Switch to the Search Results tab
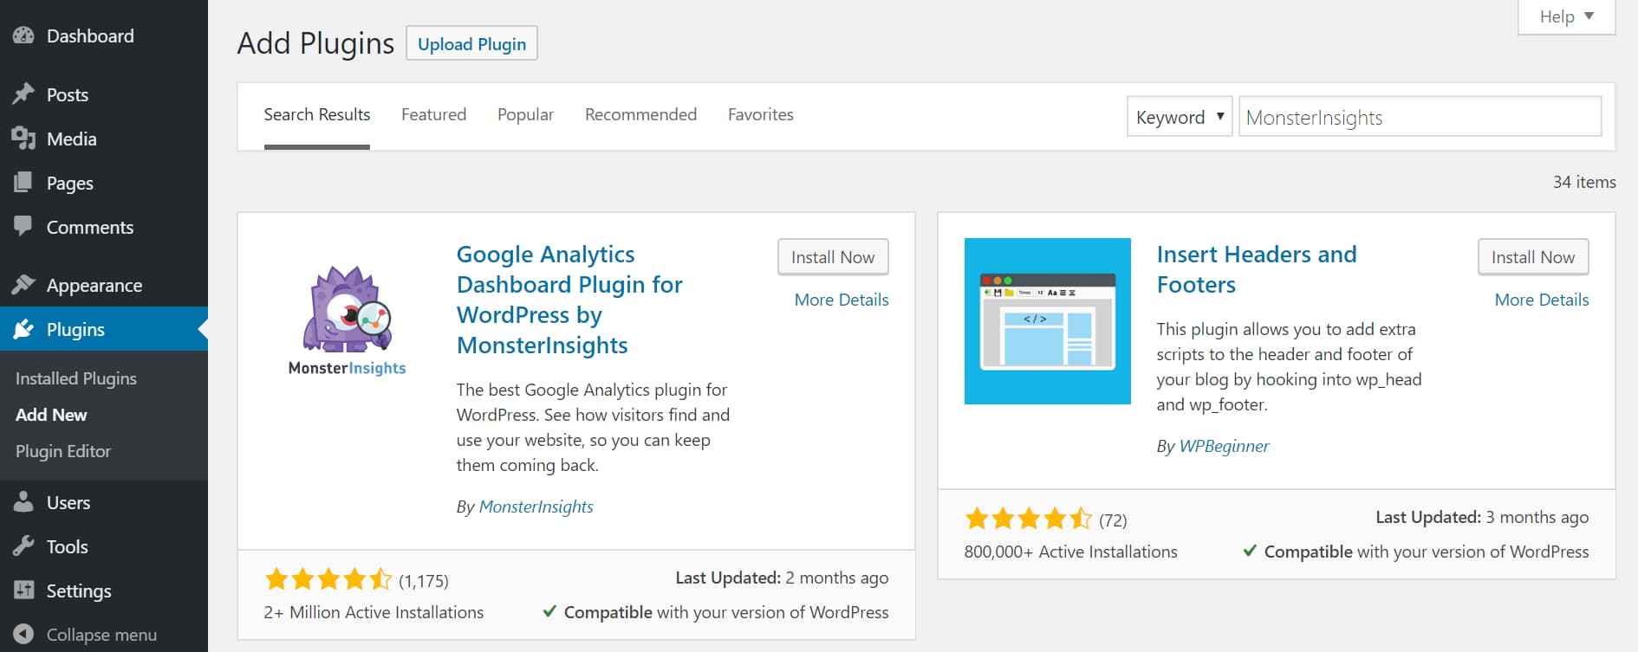Screen dimensions: 1638x652 [316, 115]
